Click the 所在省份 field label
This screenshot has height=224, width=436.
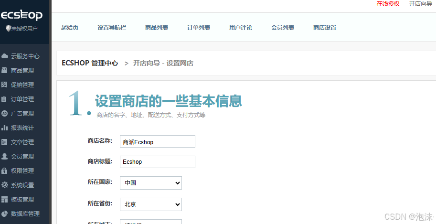point(100,203)
